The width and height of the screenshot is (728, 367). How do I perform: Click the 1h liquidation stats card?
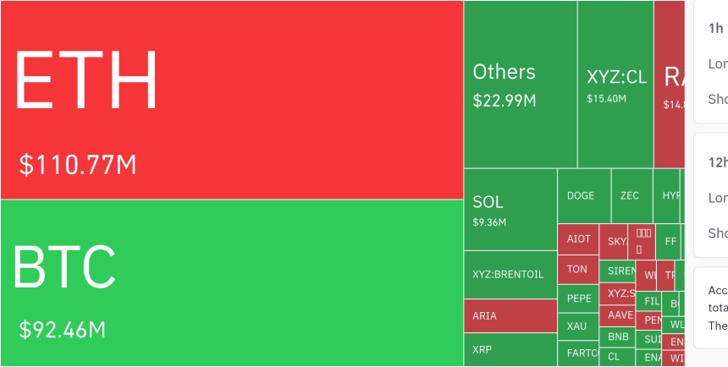click(x=711, y=59)
